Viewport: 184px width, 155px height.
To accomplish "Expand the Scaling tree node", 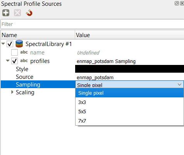I will coord(12,92).
